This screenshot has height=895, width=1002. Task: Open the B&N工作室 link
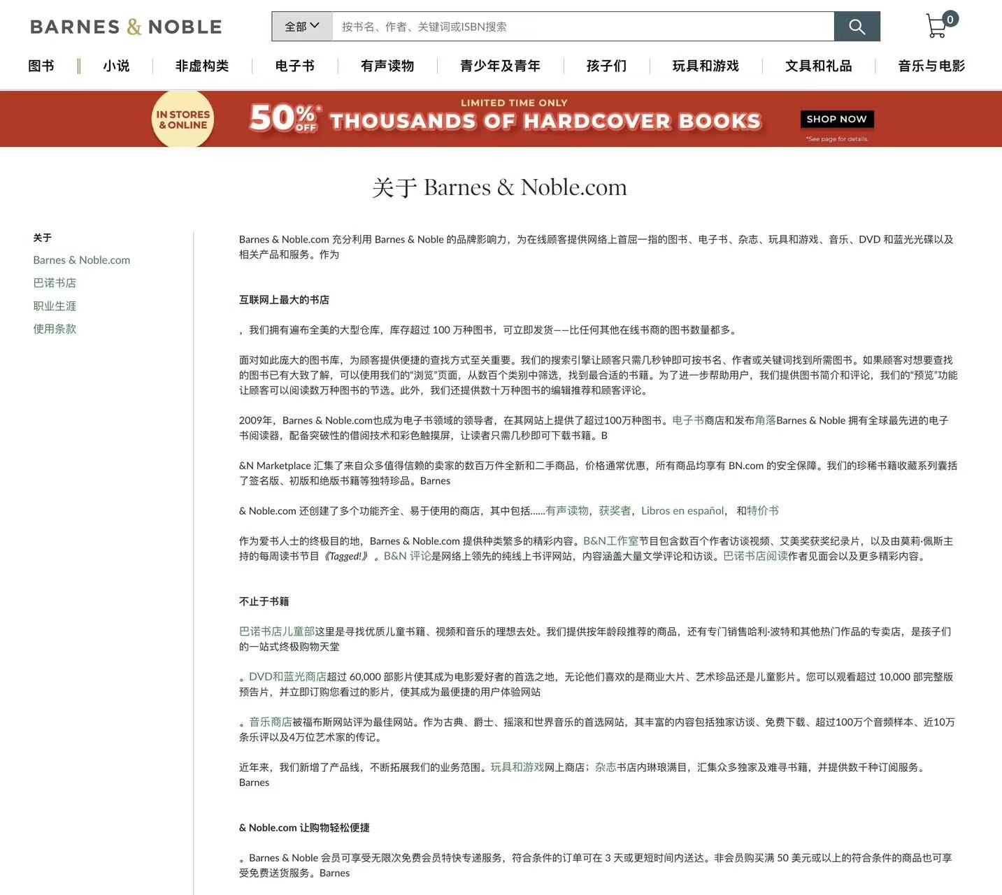[610, 540]
